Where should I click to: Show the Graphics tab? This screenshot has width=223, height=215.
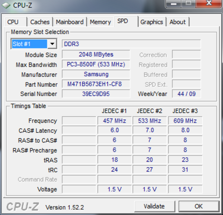pyautogui.click(x=151, y=22)
